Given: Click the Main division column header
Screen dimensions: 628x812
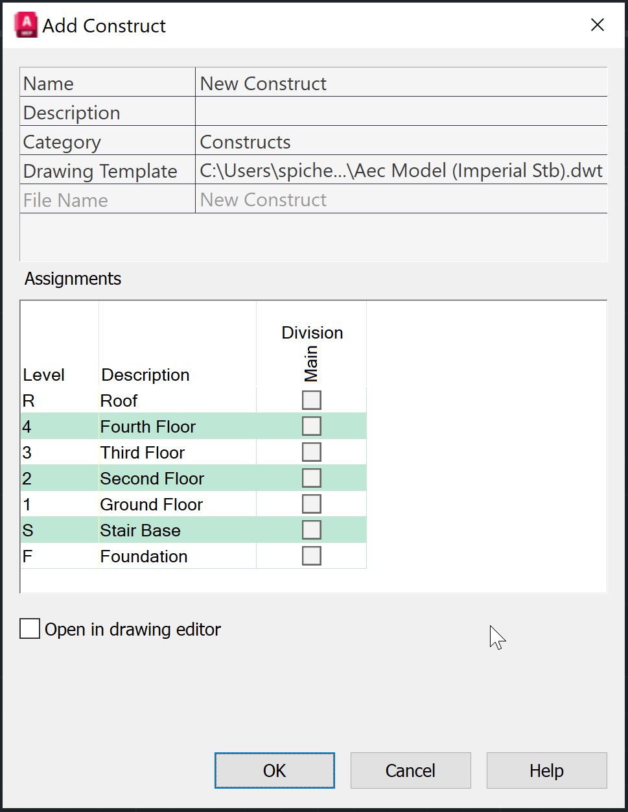Looking at the screenshot, I should 312,363.
